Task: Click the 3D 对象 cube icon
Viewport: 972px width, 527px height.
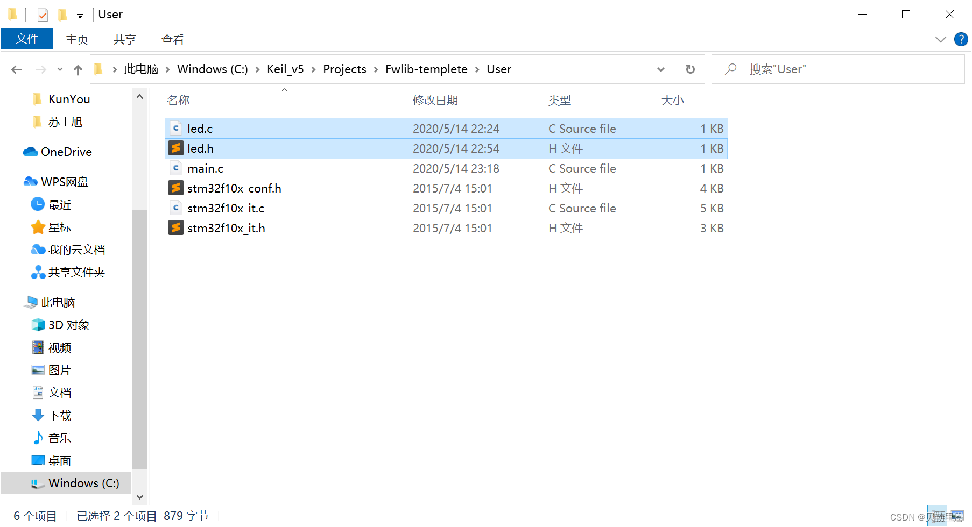Action: 38,325
